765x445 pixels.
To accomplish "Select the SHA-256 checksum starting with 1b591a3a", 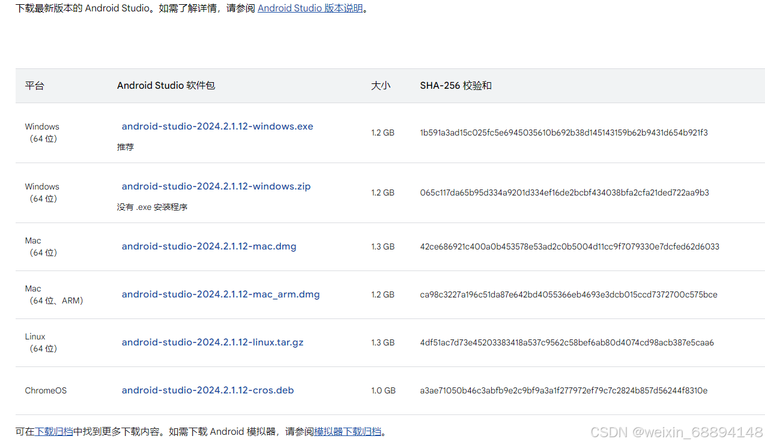I will (564, 133).
